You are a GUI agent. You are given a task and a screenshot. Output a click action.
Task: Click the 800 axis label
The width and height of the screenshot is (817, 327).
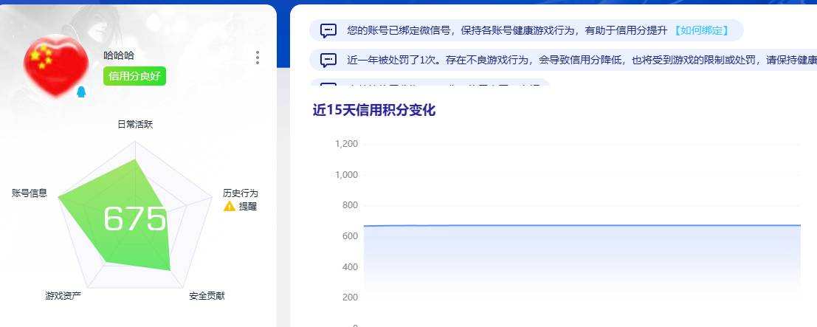tap(350, 205)
